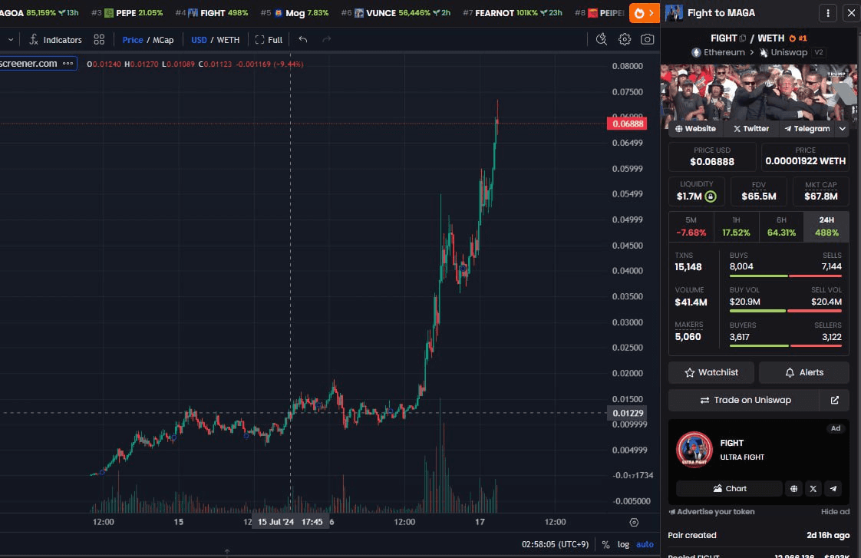
Task: Select the 1H stats tab
Action: [736, 226]
